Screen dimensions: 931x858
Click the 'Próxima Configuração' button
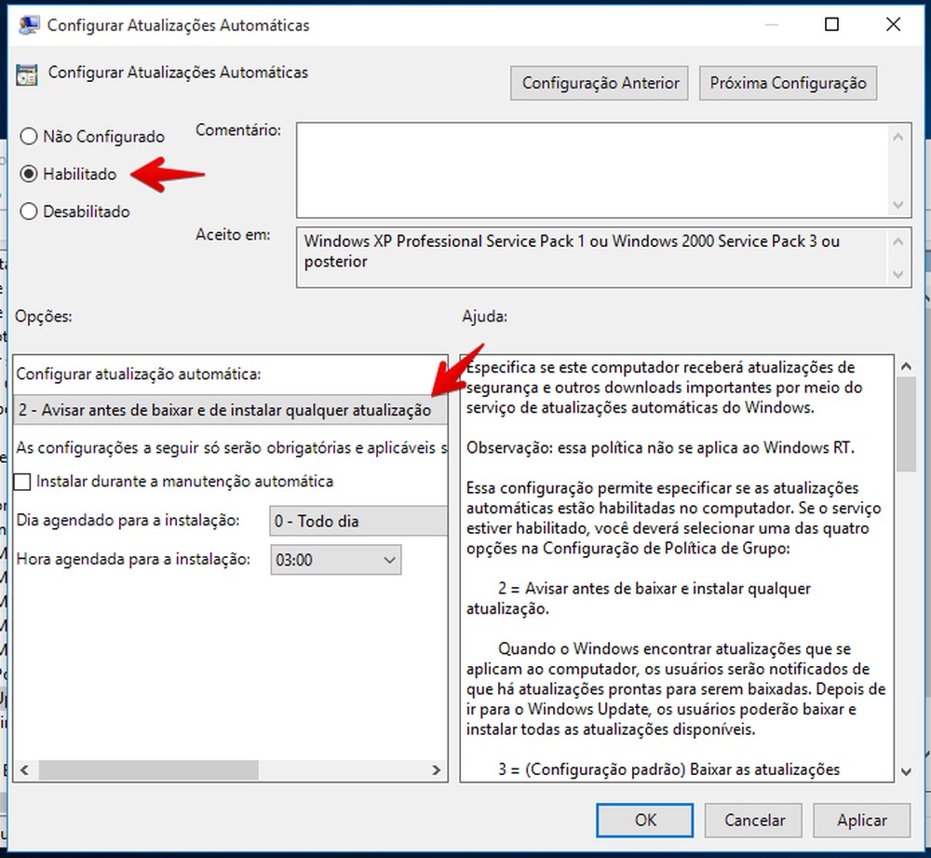788,83
